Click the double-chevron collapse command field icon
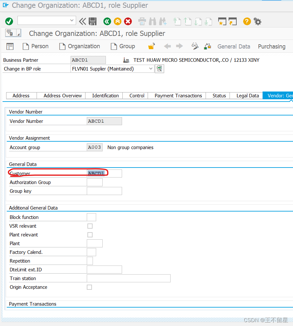The image size is (293, 326). (x=83, y=21)
